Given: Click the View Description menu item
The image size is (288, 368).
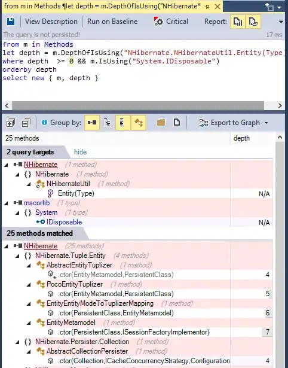Looking at the screenshot, I should pos(51,22).
